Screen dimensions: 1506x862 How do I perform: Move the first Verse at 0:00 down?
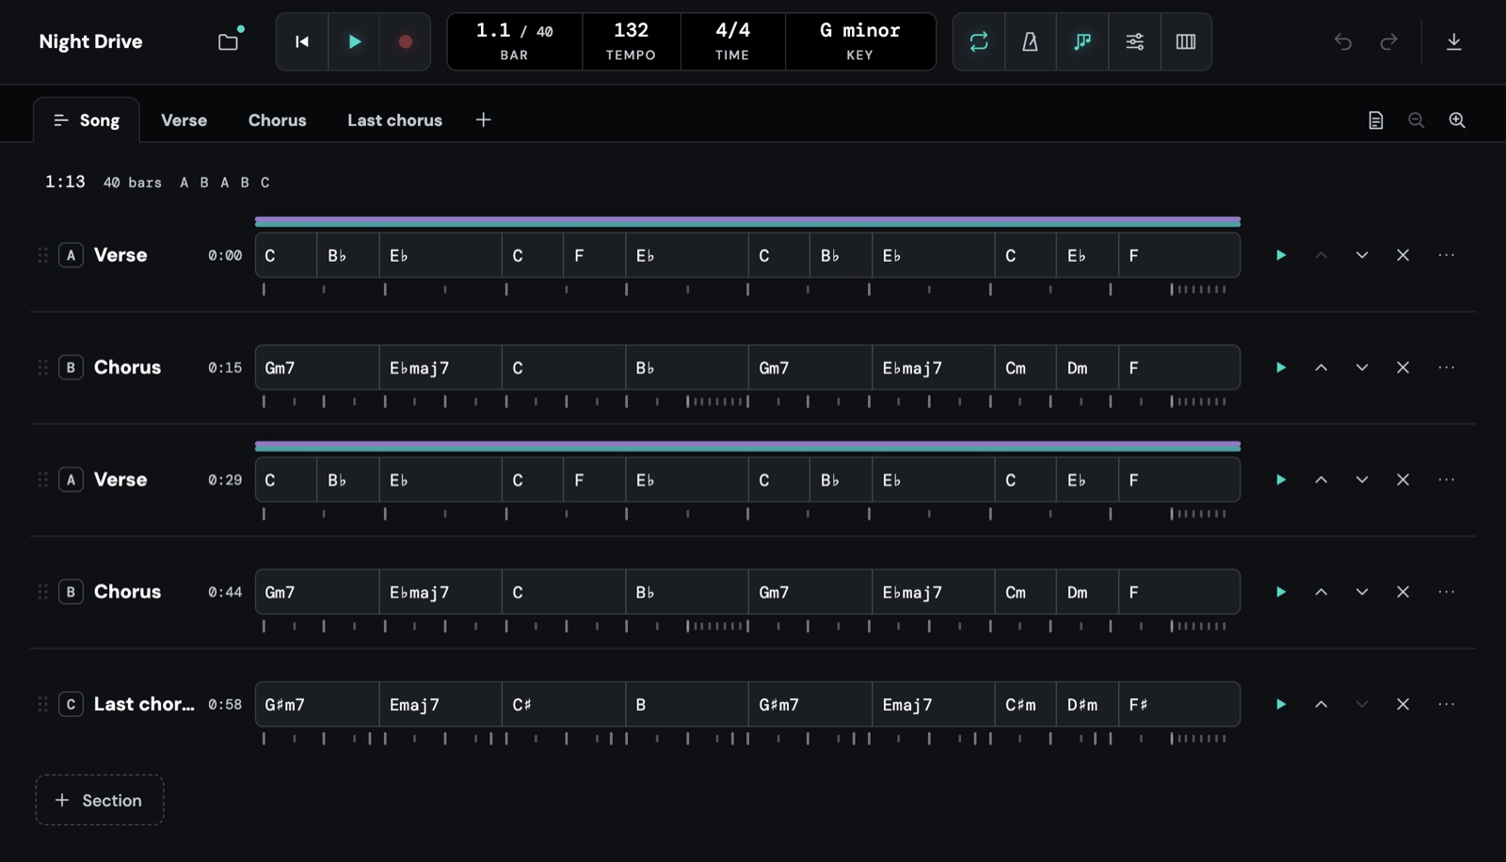click(1362, 255)
